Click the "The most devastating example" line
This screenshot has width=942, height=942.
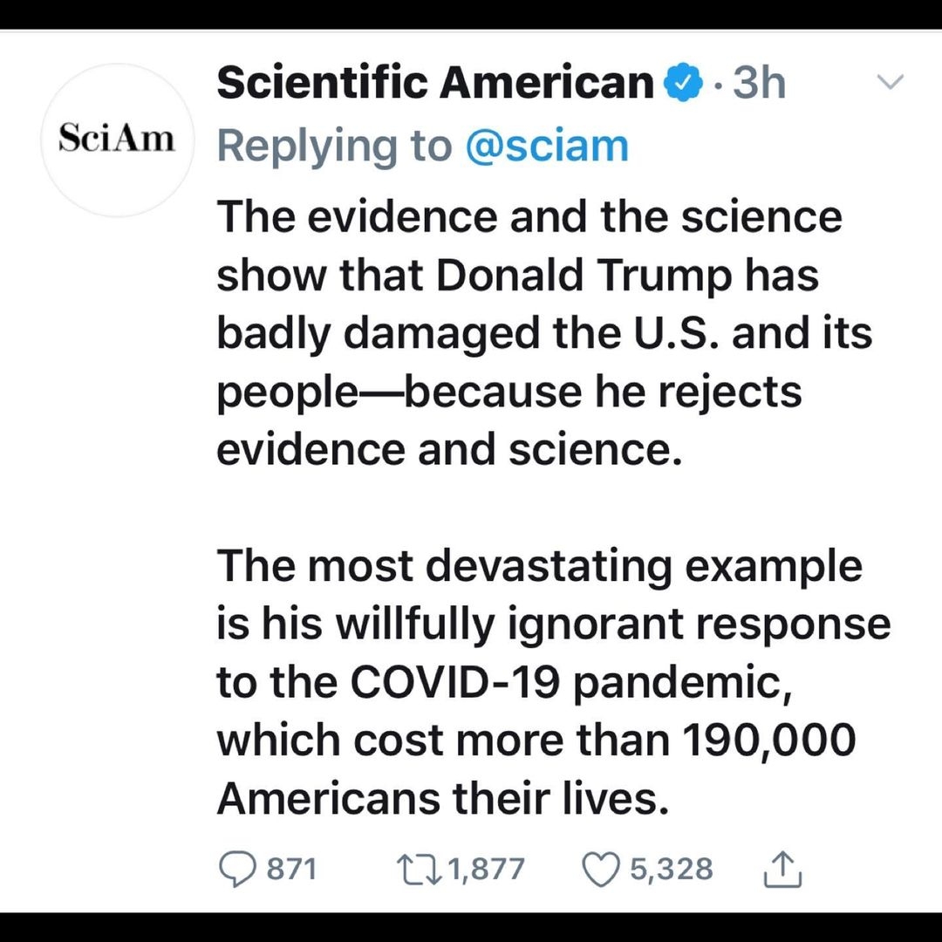(x=539, y=565)
